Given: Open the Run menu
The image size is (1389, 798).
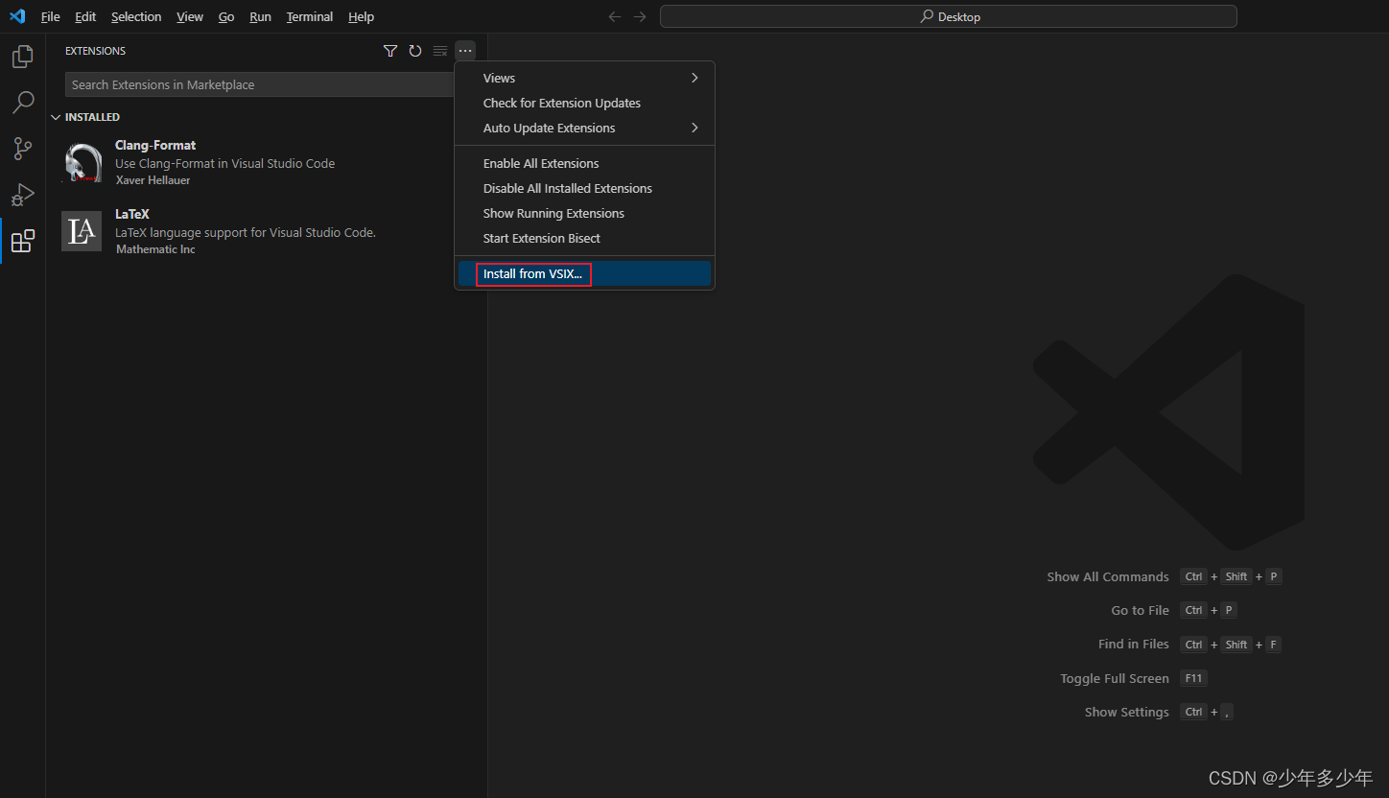Looking at the screenshot, I should pyautogui.click(x=260, y=16).
